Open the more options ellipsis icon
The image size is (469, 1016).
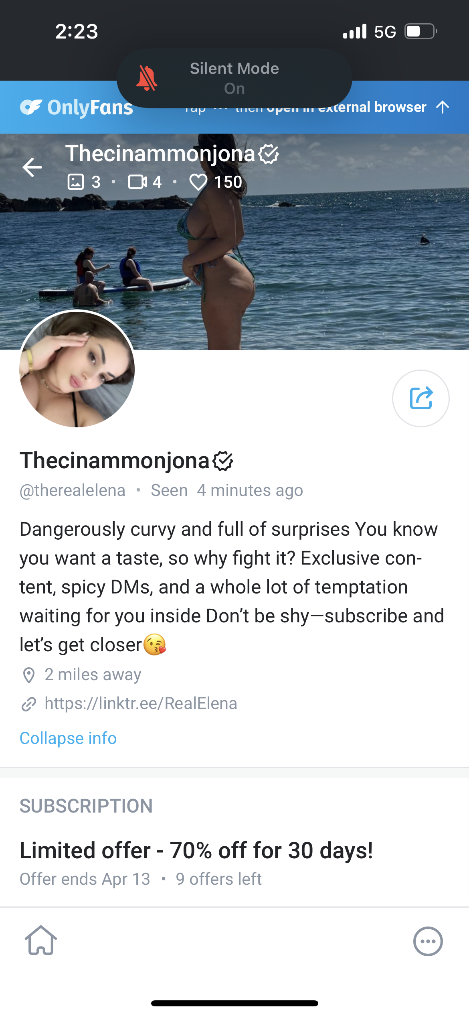pyautogui.click(x=428, y=941)
